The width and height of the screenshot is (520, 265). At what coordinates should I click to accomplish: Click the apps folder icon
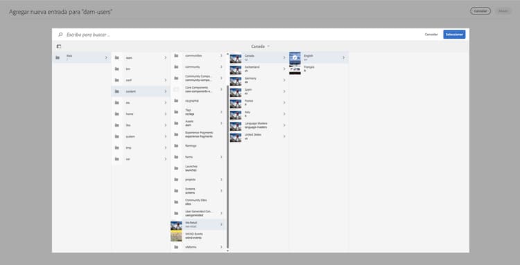click(116, 57)
